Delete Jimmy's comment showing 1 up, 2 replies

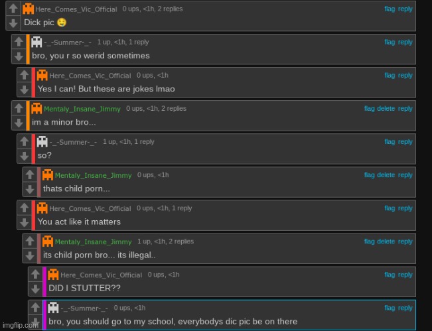pos(386,241)
